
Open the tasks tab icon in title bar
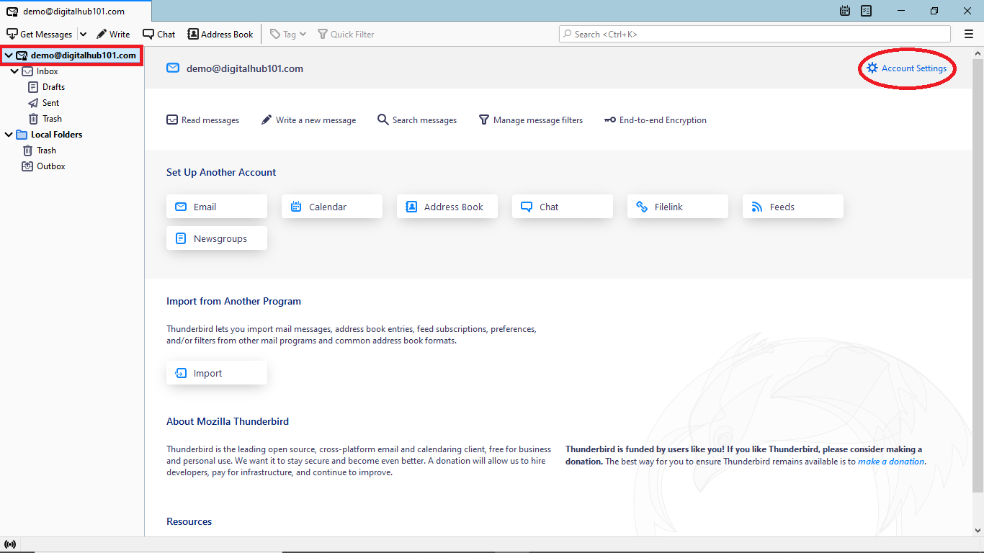[867, 11]
